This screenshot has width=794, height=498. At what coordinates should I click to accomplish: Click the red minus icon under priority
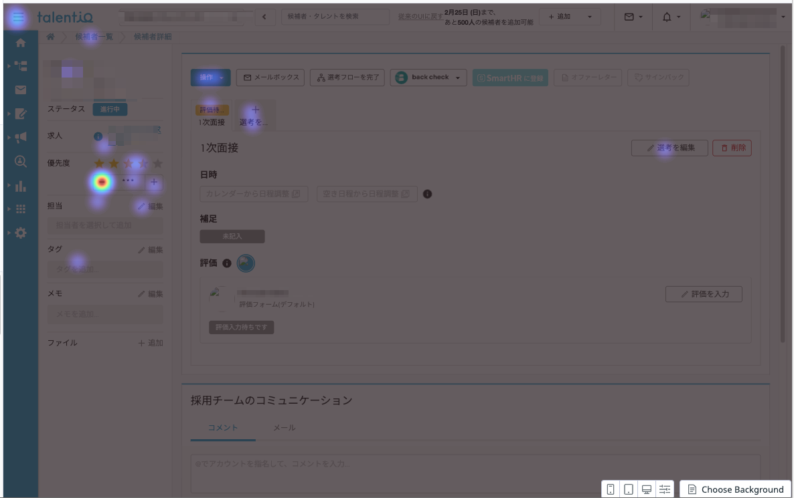102,182
